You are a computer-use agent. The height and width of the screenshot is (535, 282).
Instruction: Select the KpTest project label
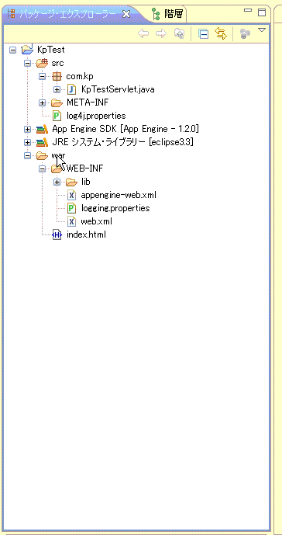pyautogui.click(x=51, y=50)
